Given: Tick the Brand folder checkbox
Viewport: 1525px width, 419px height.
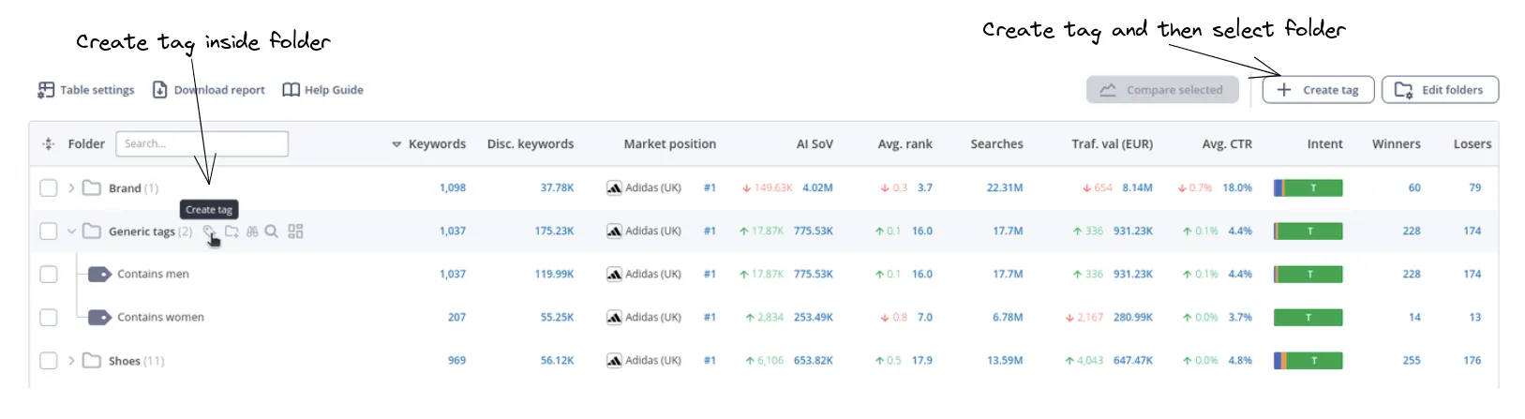Looking at the screenshot, I should pos(49,188).
